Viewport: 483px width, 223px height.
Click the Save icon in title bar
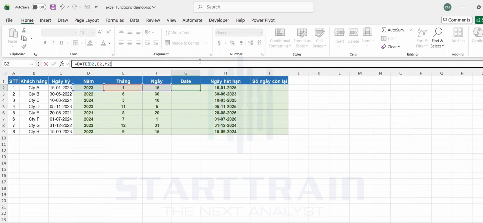pyautogui.click(x=53, y=7)
